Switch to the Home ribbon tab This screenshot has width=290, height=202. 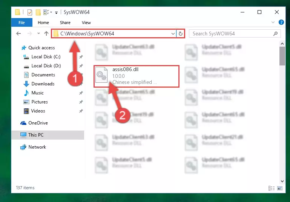(43, 23)
